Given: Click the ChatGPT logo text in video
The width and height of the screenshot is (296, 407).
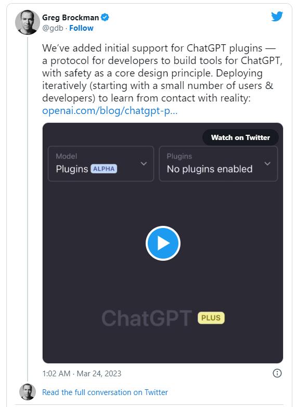Looking at the screenshot, I should [x=147, y=318].
